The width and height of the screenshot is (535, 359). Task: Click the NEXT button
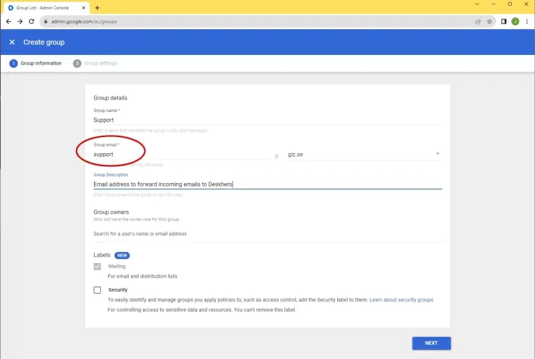point(431,343)
